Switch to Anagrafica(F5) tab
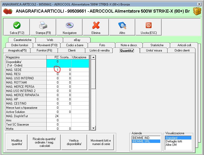The image size is (204, 155). (x=17, y=50)
